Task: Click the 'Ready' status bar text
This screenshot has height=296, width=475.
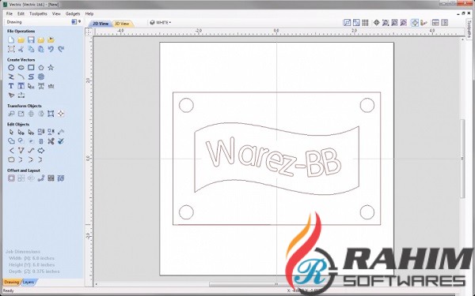Action: coord(8,290)
